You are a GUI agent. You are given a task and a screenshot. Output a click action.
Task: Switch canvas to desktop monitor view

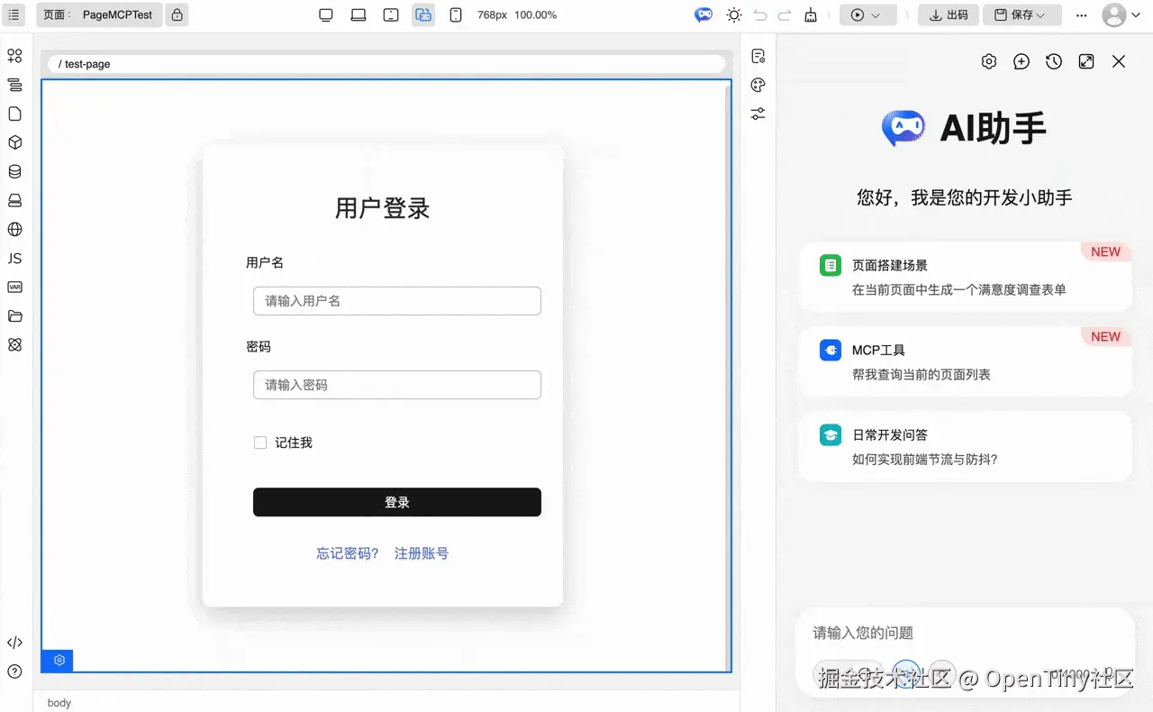[x=326, y=14]
